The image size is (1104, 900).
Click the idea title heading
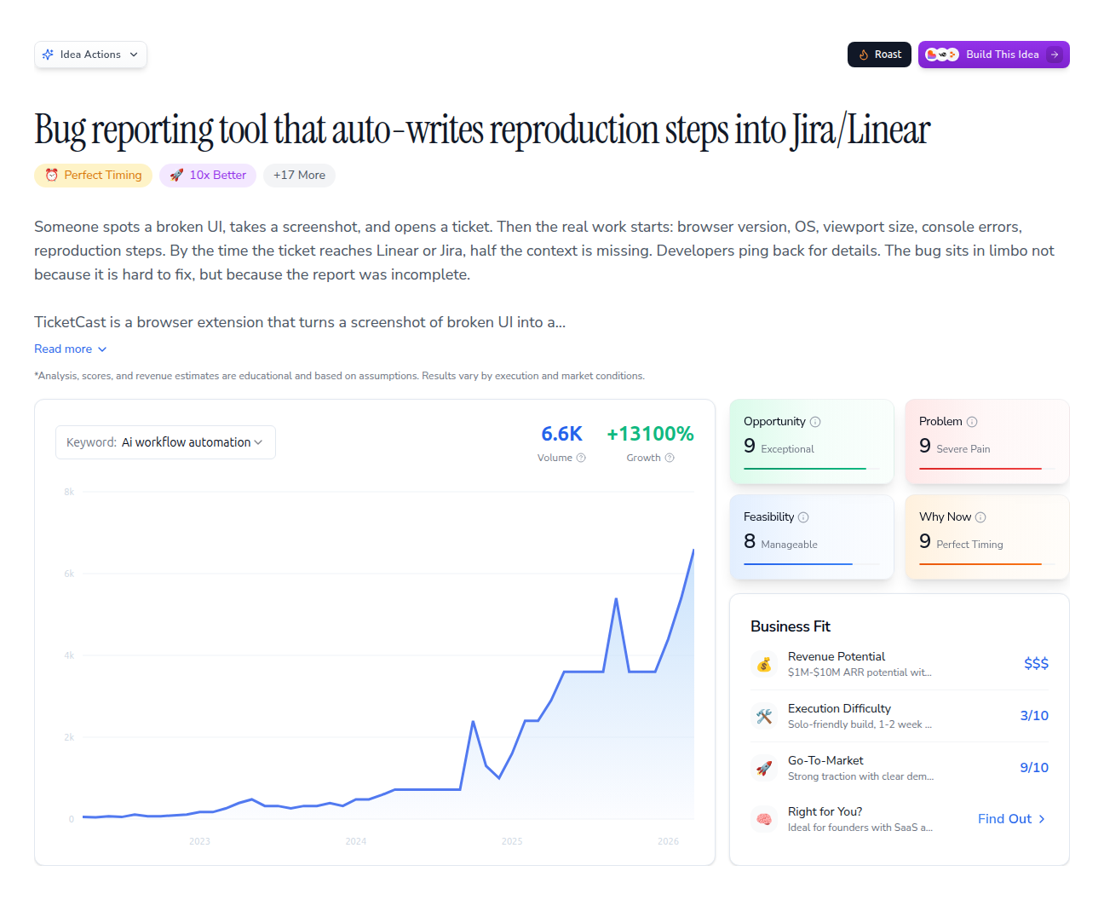click(x=482, y=130)
